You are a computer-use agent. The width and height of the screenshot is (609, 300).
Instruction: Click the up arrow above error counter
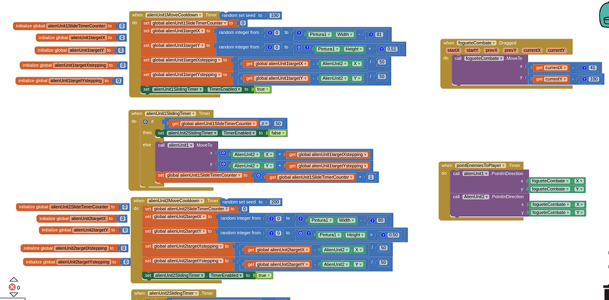(x=13, y=280)
